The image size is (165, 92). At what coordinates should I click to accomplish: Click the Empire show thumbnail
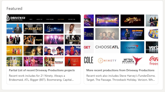point(33,40)
